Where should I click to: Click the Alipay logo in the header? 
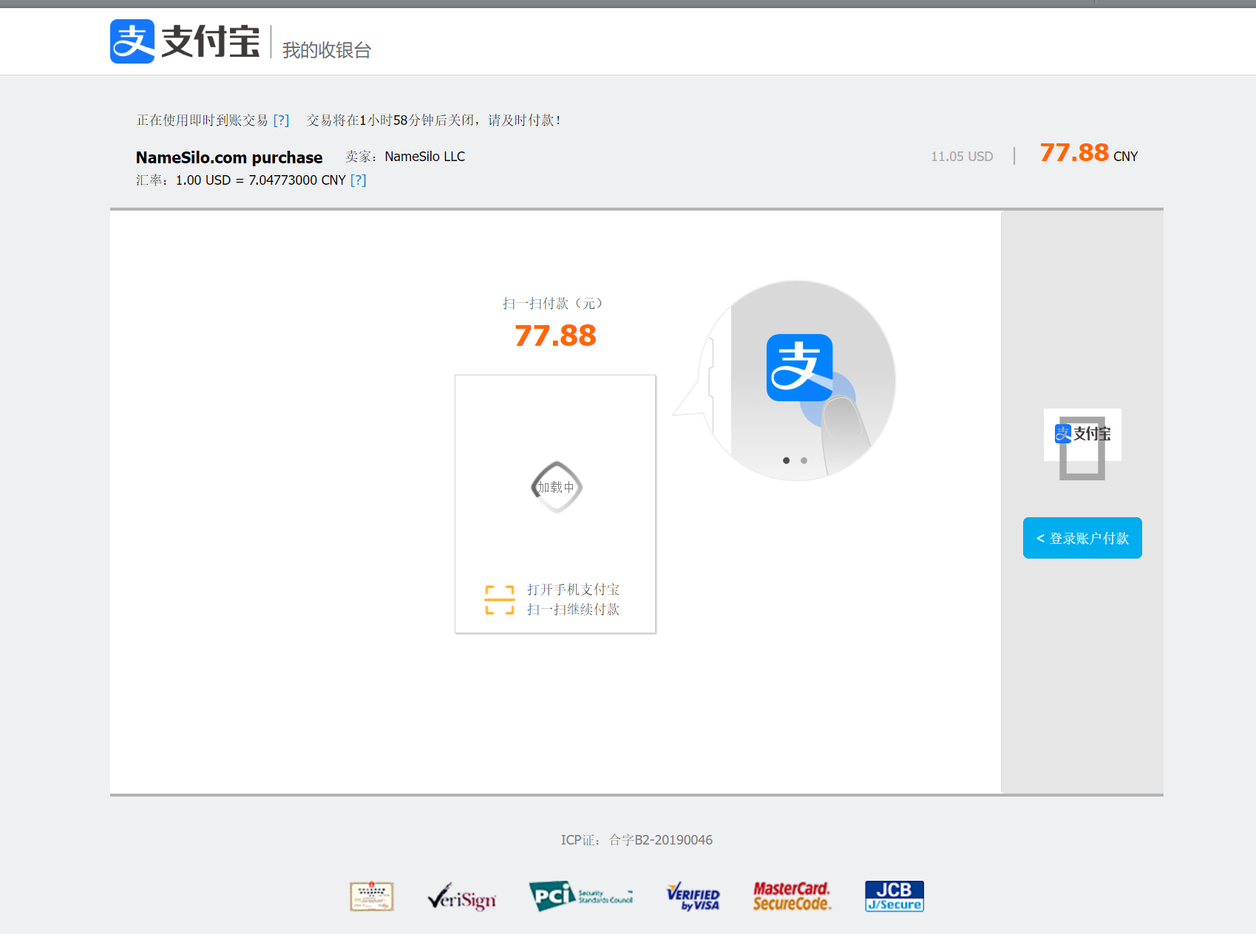click(185, 41)
